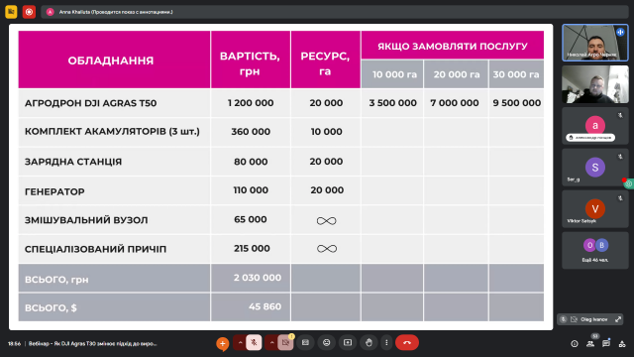Raise hand in the meeting
634x357 pixels.
point(369,343)
